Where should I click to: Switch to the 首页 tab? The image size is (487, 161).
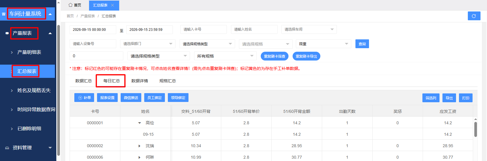pyautogui.click(x=75, y=5)
